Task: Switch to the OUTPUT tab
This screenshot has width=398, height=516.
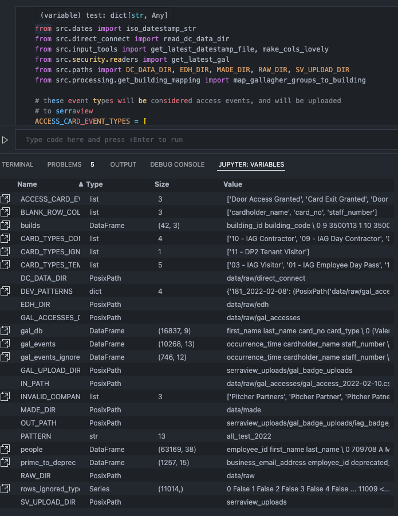Action: (123, 164)
